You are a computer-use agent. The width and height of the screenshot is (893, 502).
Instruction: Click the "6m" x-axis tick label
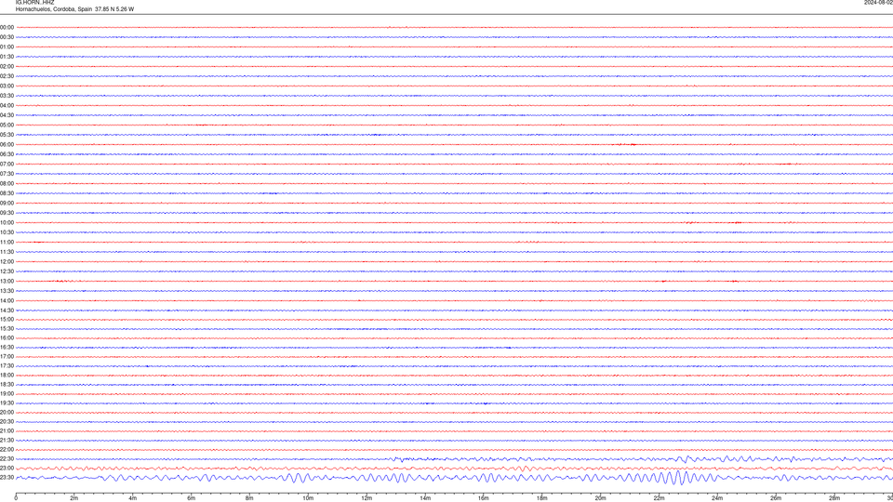click(192, 498)
